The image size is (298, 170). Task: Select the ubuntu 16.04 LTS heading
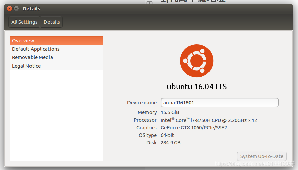[x=197, y=87]
